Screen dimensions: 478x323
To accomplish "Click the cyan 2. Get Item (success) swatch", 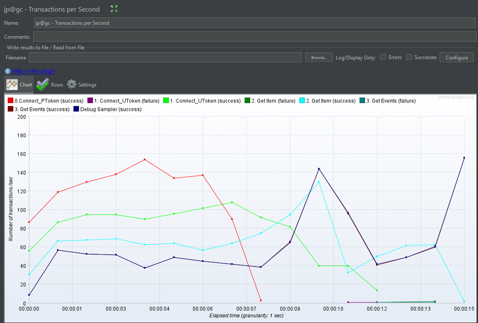I will (302, 100).
